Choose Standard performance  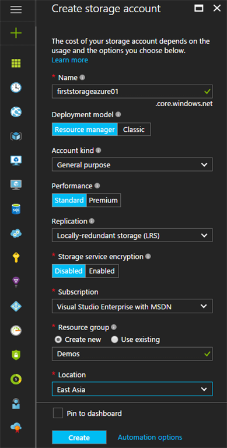69,200
